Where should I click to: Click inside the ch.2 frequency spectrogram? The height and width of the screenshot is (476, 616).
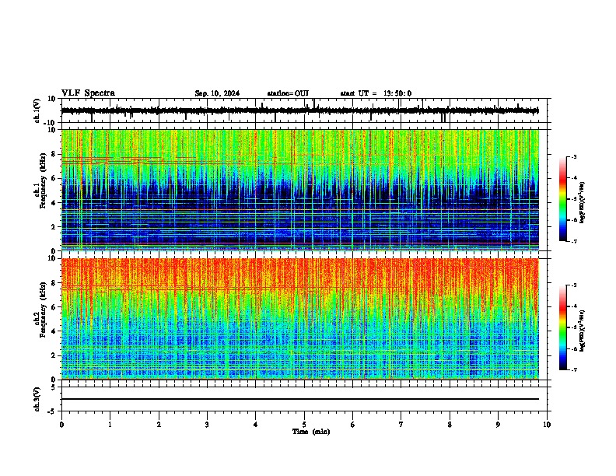(x=299, y=319)
